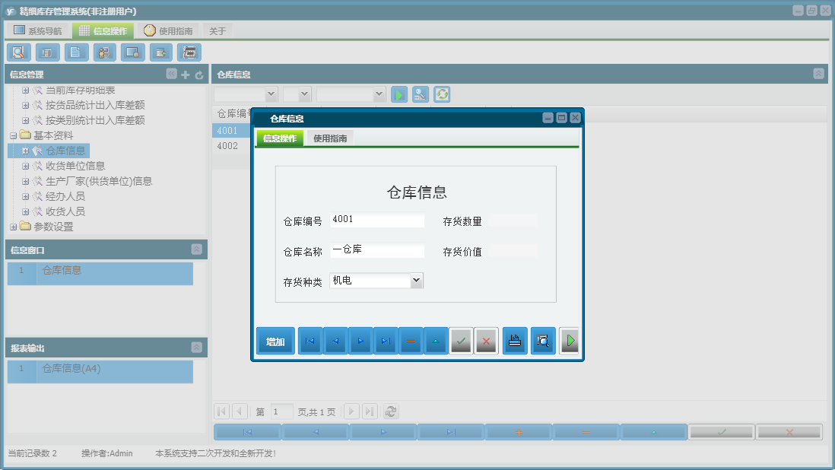The height and width of the screenshot is (470, 835).
Task: Open the form view icon in the toolbar
Action: coord(46,52)
